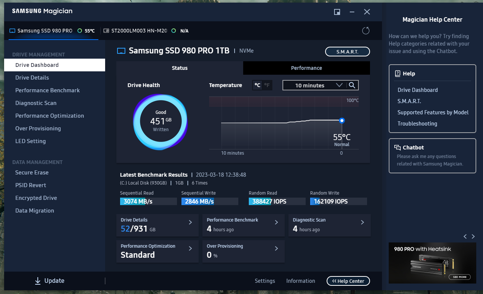Image resolution: width=483 pixels, height=294 pixels.
Task: Open Over Provisioning card arrow
Action: [276, 248]
